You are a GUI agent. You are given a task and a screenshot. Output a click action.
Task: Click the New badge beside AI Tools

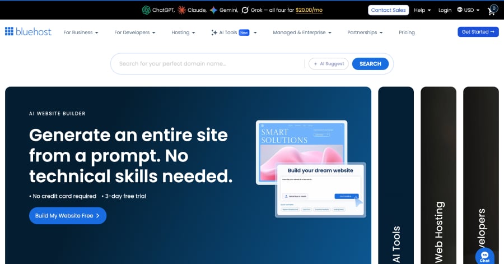244,33
